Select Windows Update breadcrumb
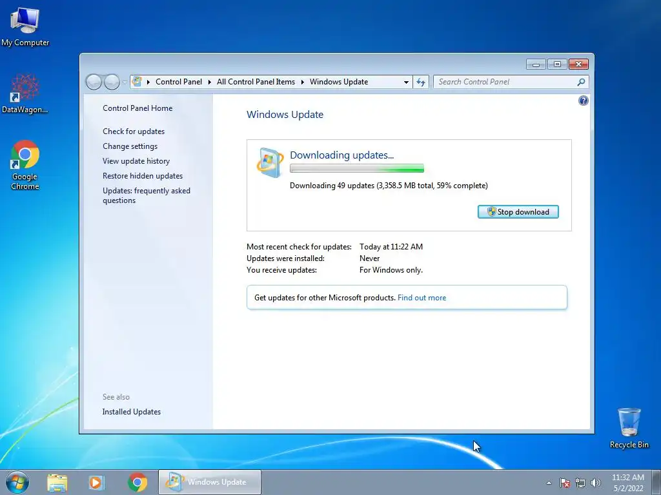This screenshot has width=661, height=495. pos(339,82)
